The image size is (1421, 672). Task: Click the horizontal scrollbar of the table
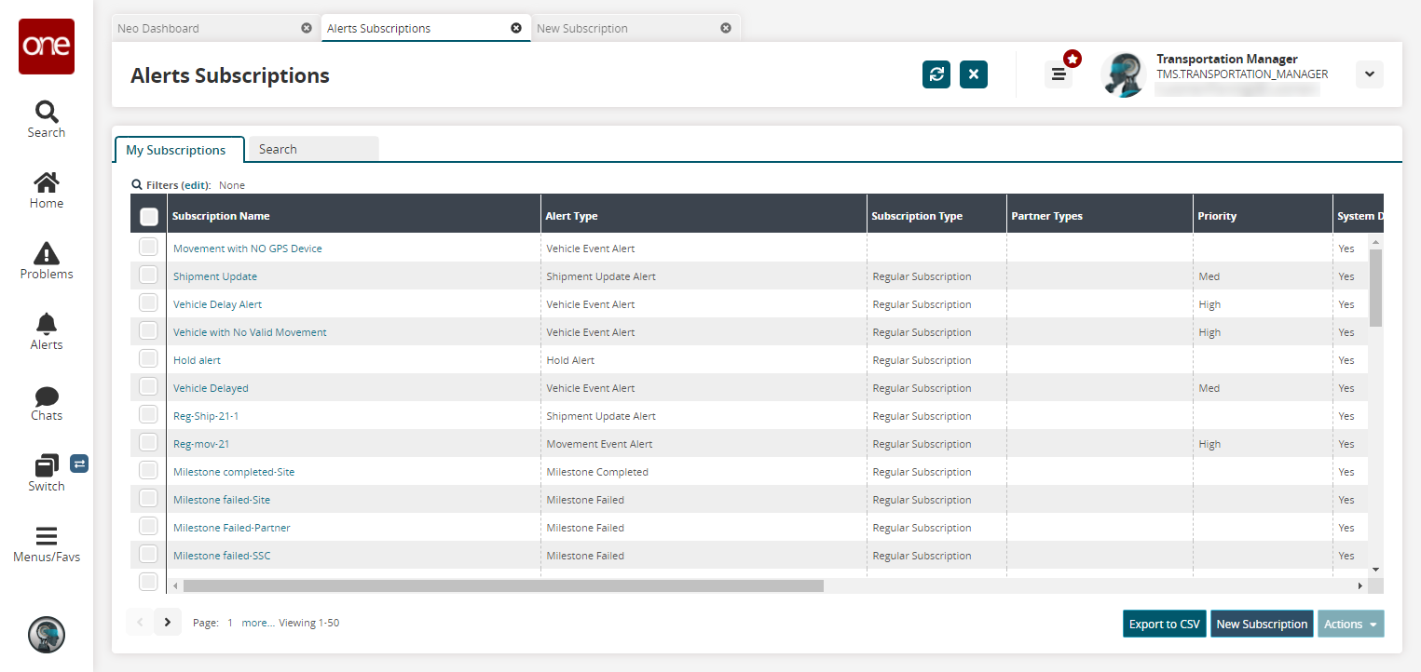[x=503, y=585]
